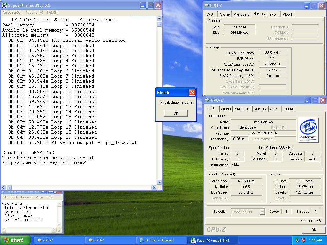Click the lower CPU-Z window title icon
Viewport: 327px width, 245px height.
point(207,100)
